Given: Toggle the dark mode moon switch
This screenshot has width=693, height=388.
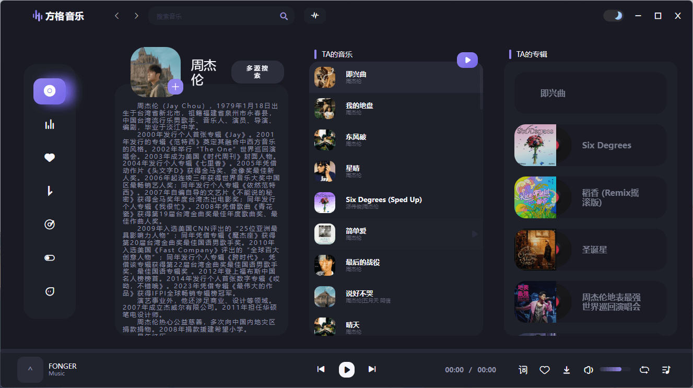Looking at the screenshot, I should (x=614, y=16).
